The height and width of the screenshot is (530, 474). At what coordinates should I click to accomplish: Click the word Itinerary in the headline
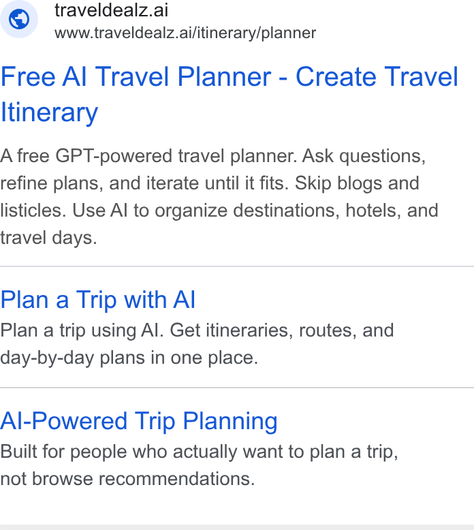[49, 112]
